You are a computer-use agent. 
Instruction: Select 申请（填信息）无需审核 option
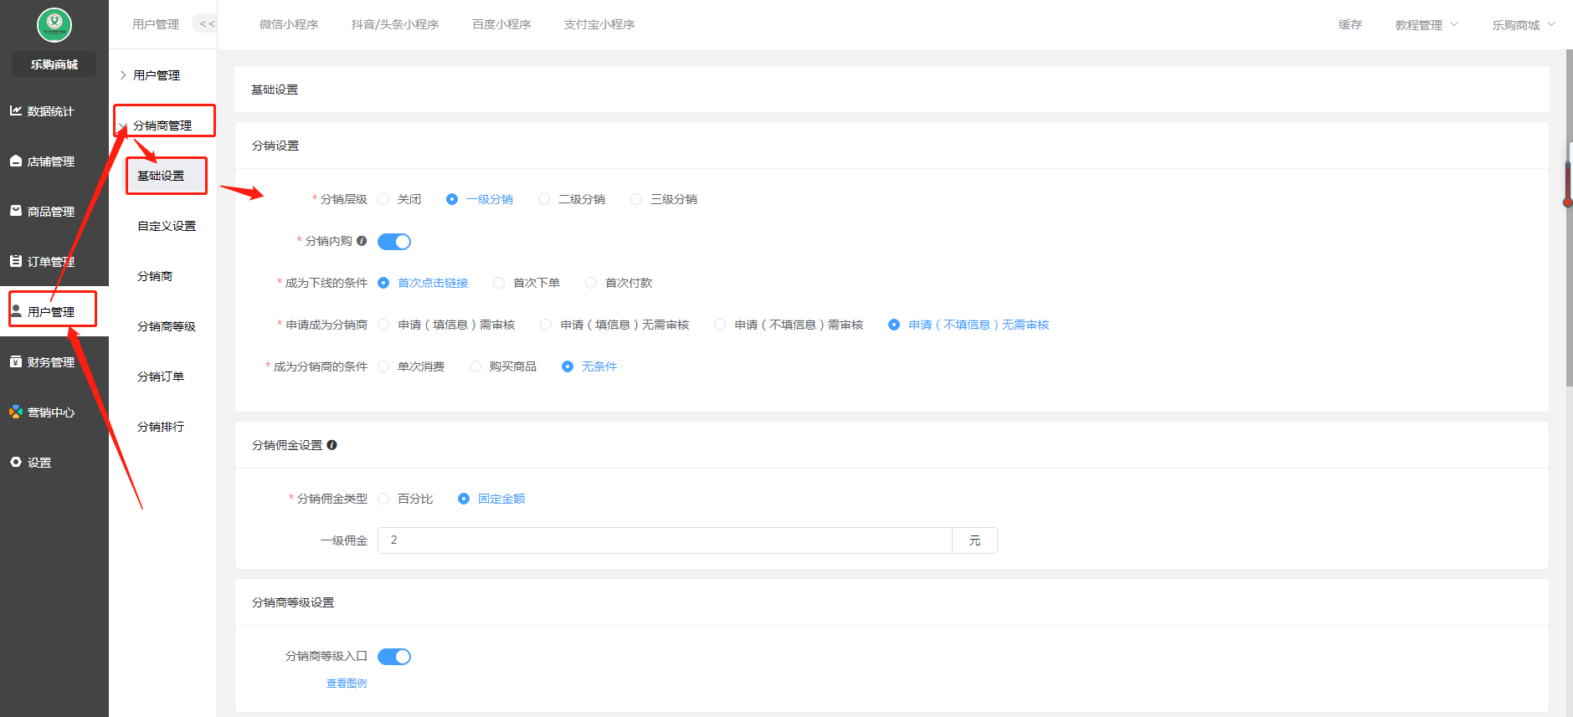(x=614, y=325)
